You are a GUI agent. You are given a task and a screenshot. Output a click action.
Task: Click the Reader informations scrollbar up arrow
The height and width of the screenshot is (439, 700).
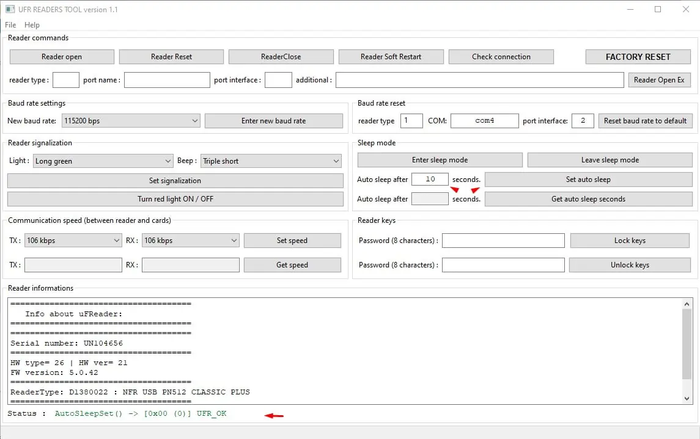click(x=687, y=304)
